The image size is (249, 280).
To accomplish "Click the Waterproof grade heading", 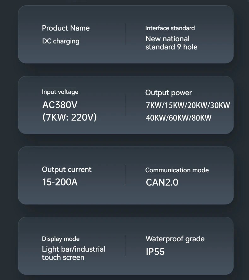I will pyautogui.click(x=175, y=239).
